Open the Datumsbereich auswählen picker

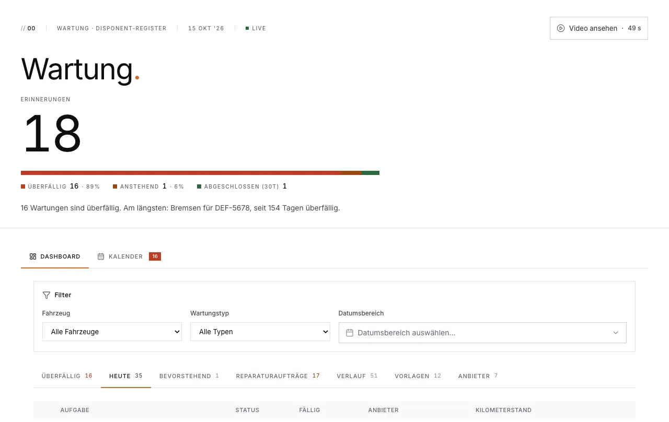point(482,333)
